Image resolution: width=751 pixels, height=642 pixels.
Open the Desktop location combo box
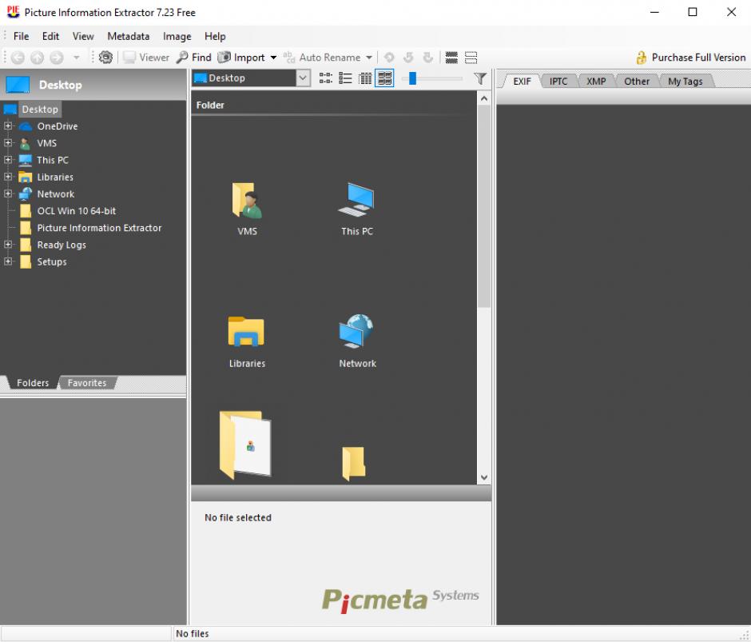(x=251, y=78)
